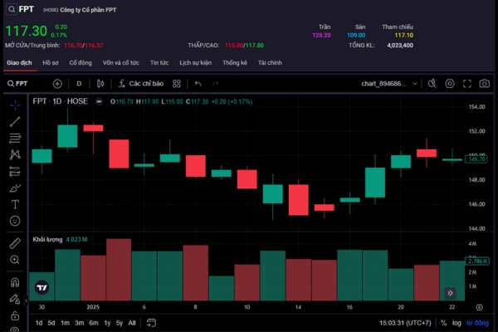Select the Text annotation tool
This screenshot has height=332, width=498.
pos(15,204)
